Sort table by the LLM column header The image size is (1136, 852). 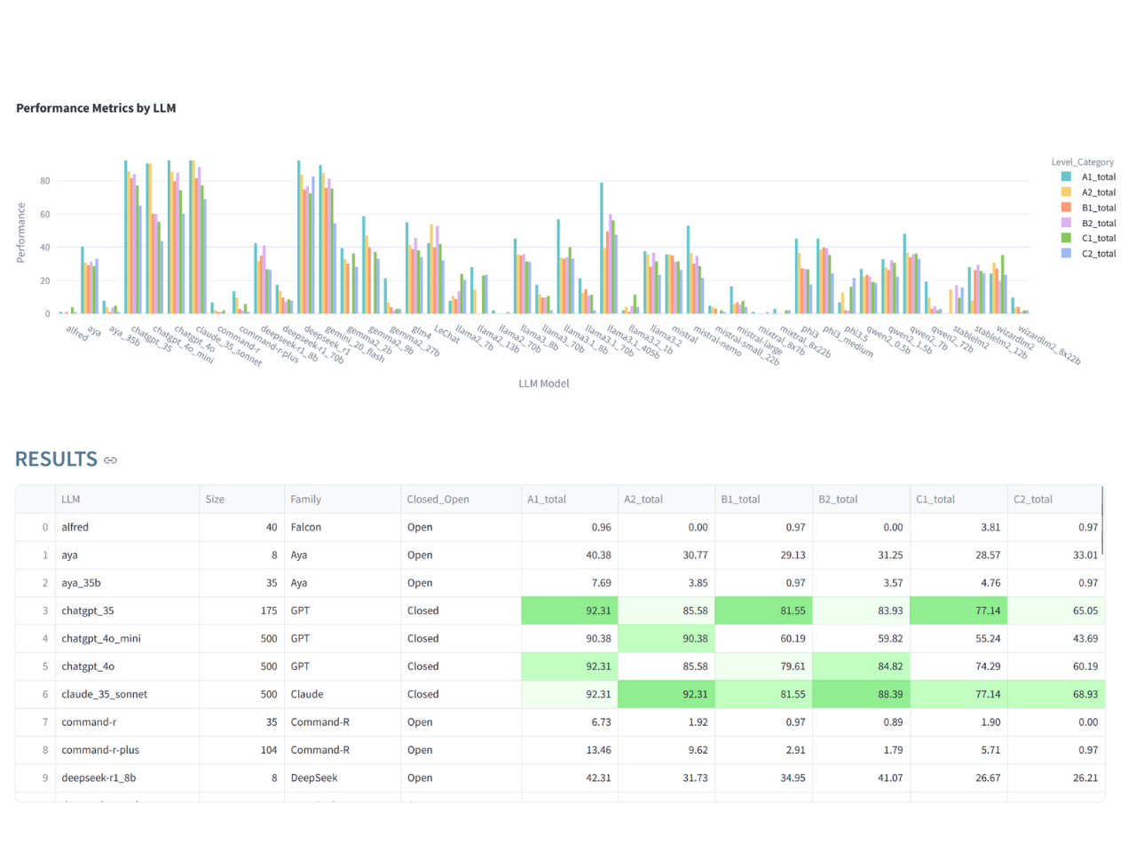(x=71, y=500)
